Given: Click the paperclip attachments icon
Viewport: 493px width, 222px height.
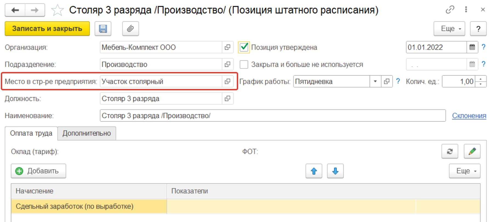Looking at the screenshot, I should tap(130, 29).
